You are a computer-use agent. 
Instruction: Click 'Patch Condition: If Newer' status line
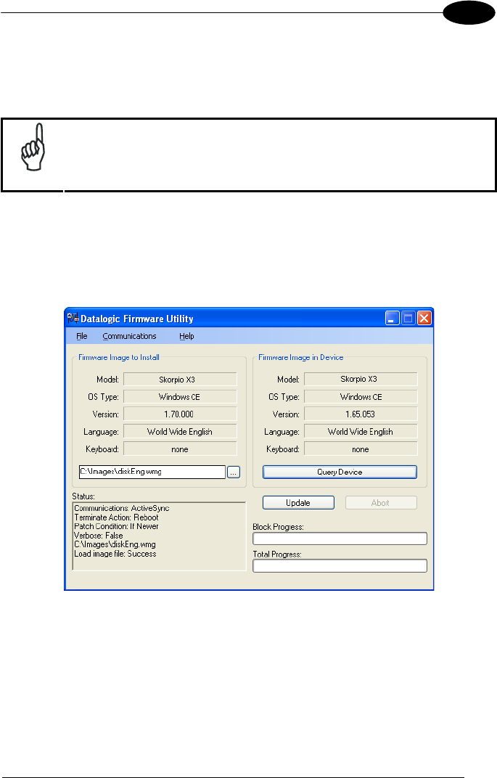(116, 526)
